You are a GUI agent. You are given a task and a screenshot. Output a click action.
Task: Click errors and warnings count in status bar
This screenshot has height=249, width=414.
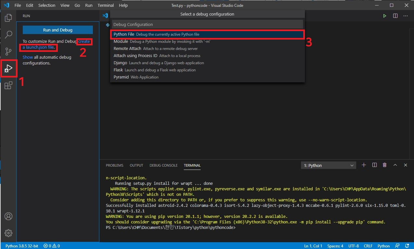[x=52, y=246]
